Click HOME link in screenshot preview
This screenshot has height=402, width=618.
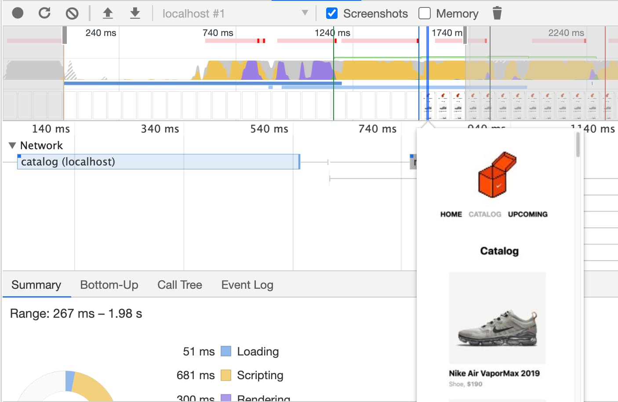click(451, 214)
